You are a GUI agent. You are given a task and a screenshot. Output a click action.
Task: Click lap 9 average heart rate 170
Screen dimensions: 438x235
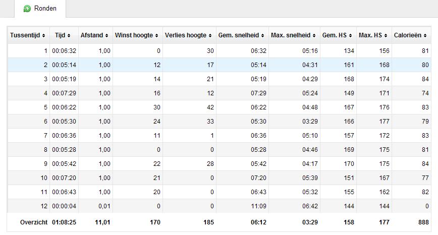349,164
